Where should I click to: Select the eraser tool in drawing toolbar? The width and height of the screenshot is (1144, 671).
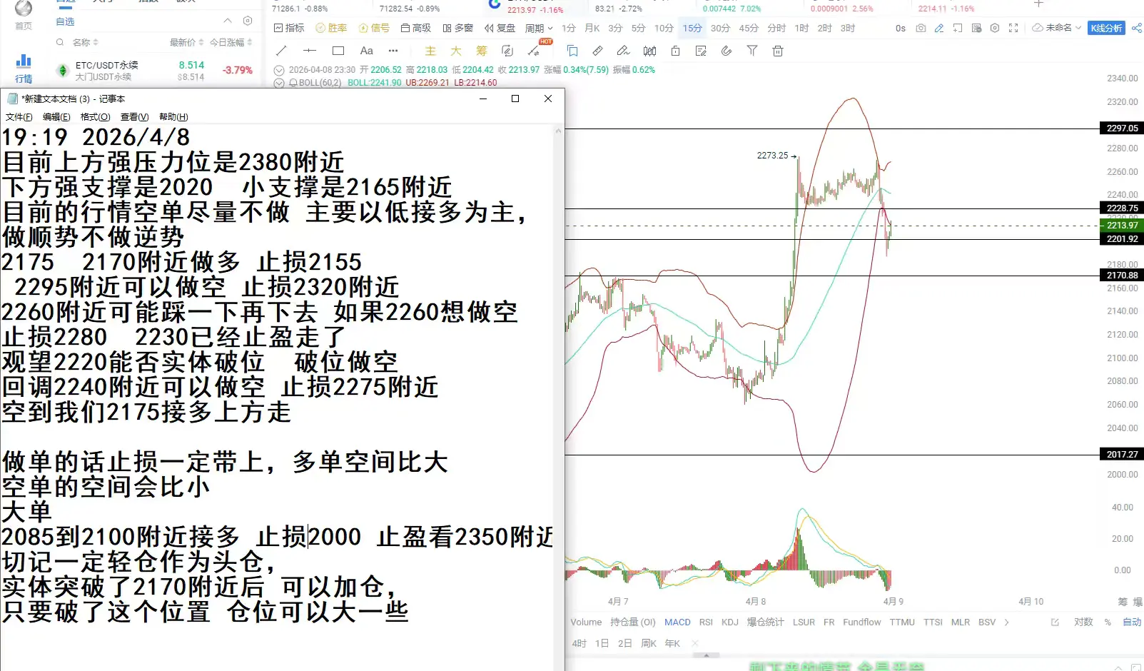coord(624,51)
